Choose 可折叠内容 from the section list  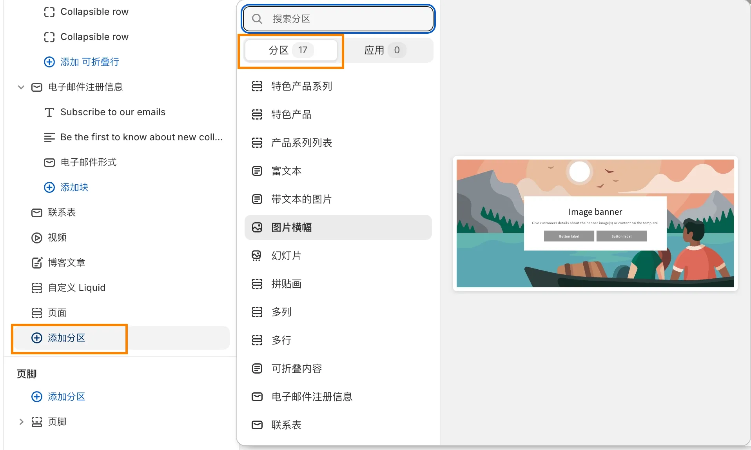(297, 368)
